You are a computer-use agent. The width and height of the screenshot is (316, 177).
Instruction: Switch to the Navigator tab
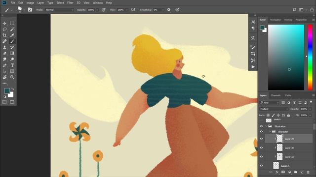276,20
